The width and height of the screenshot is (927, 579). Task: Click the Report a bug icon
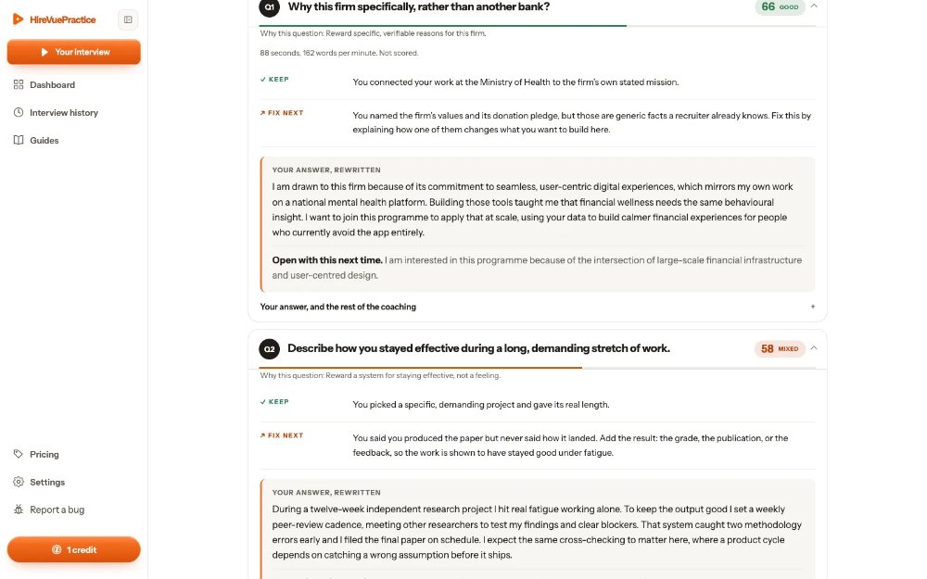pyautogui.click(x=19, y=510)
